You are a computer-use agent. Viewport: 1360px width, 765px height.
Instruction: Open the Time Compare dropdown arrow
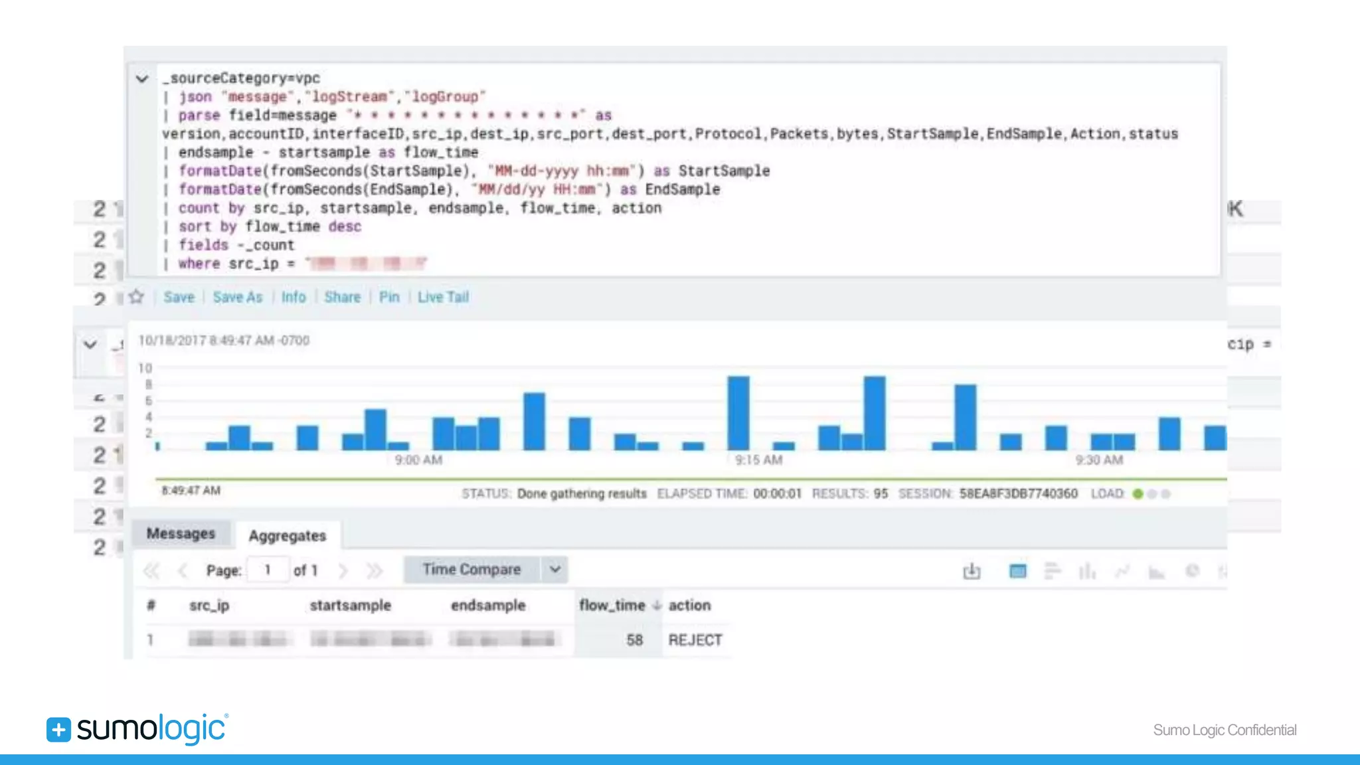555,570
